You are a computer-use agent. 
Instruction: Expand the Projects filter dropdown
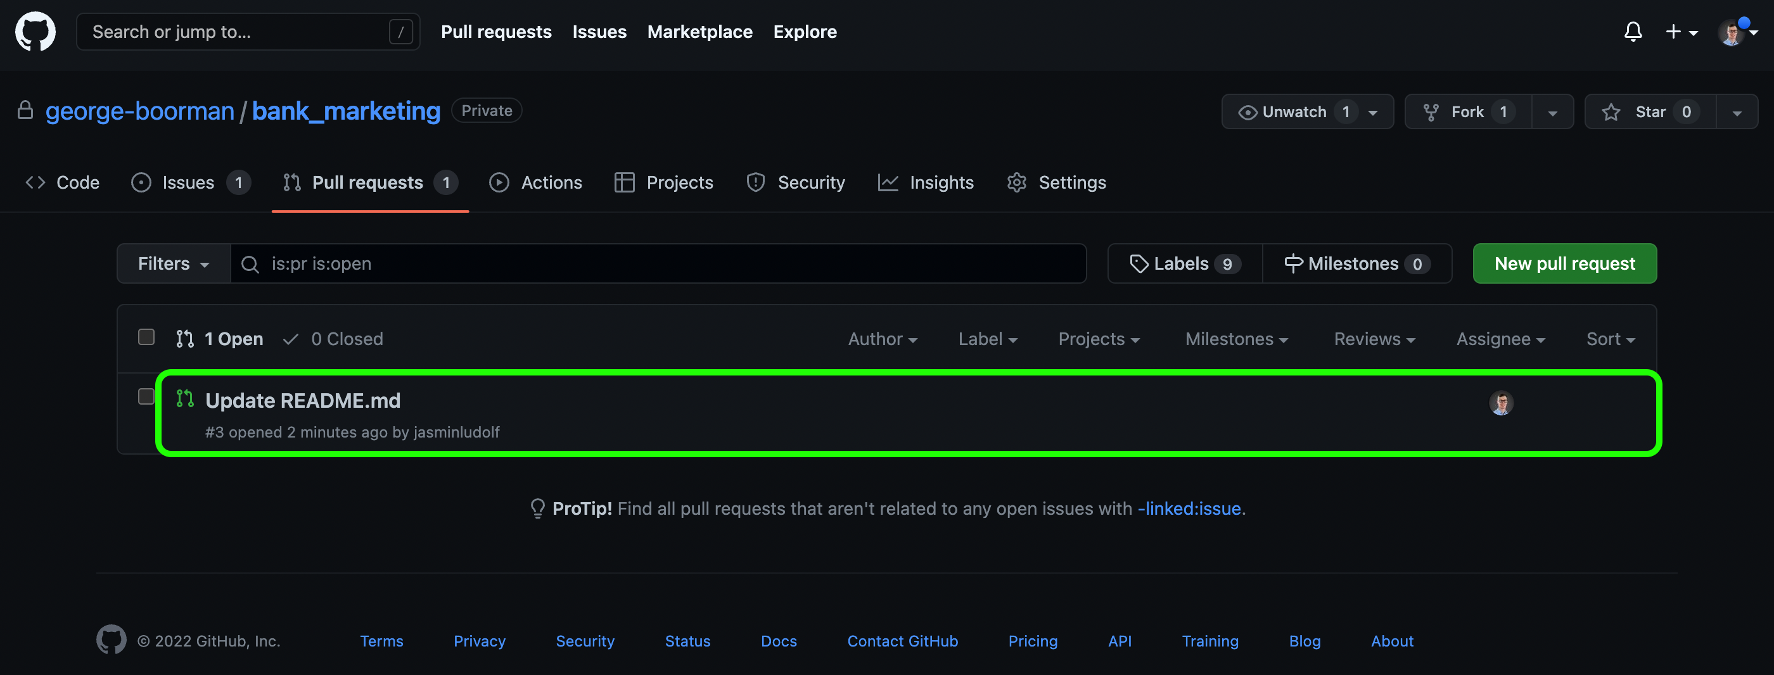[1099, 339]
